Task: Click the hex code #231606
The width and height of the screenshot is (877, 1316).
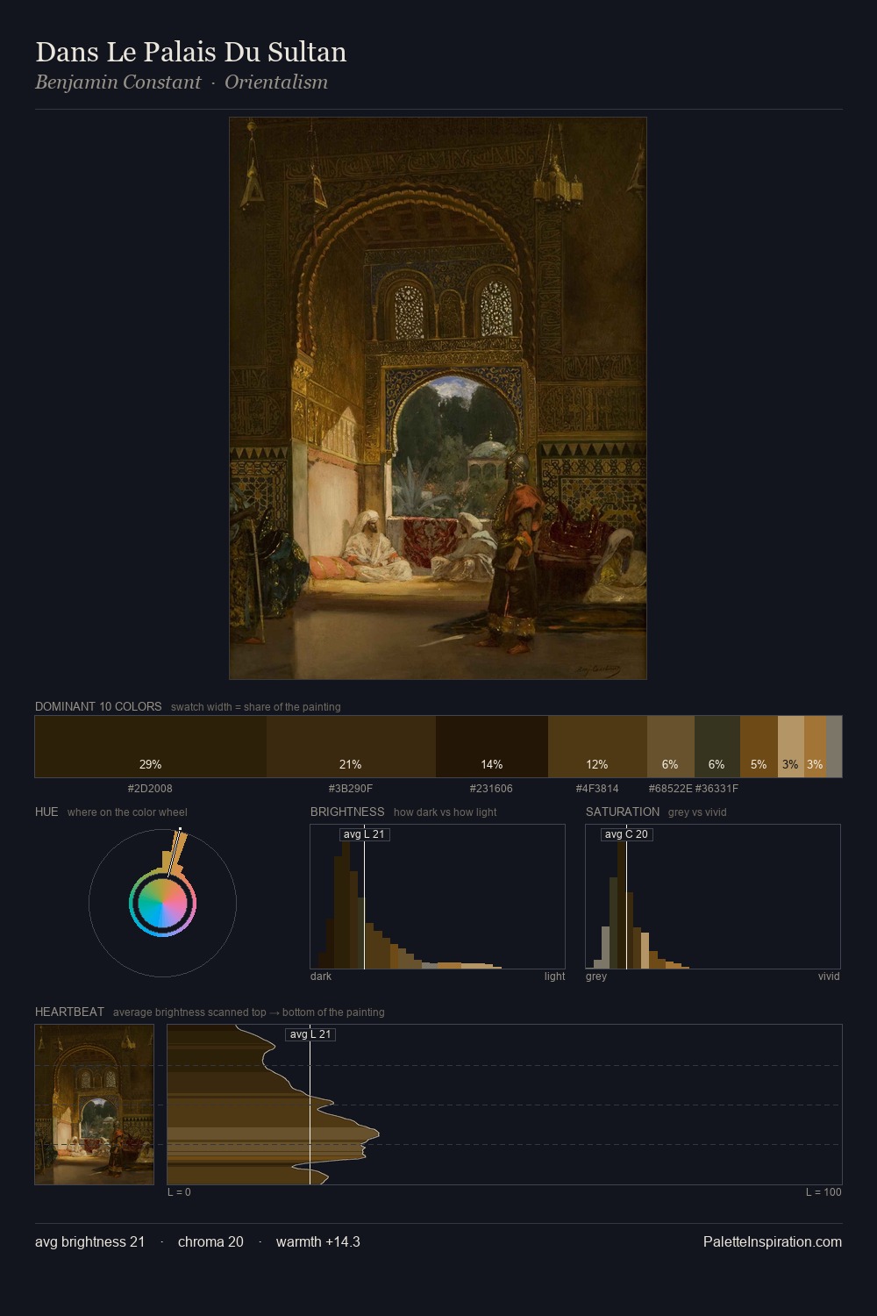Action: point(491,789)
